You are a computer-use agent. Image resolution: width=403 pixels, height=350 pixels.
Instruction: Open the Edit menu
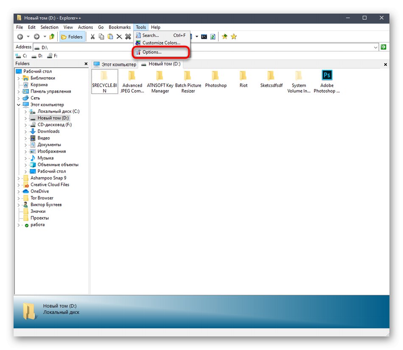pos(32,27)
